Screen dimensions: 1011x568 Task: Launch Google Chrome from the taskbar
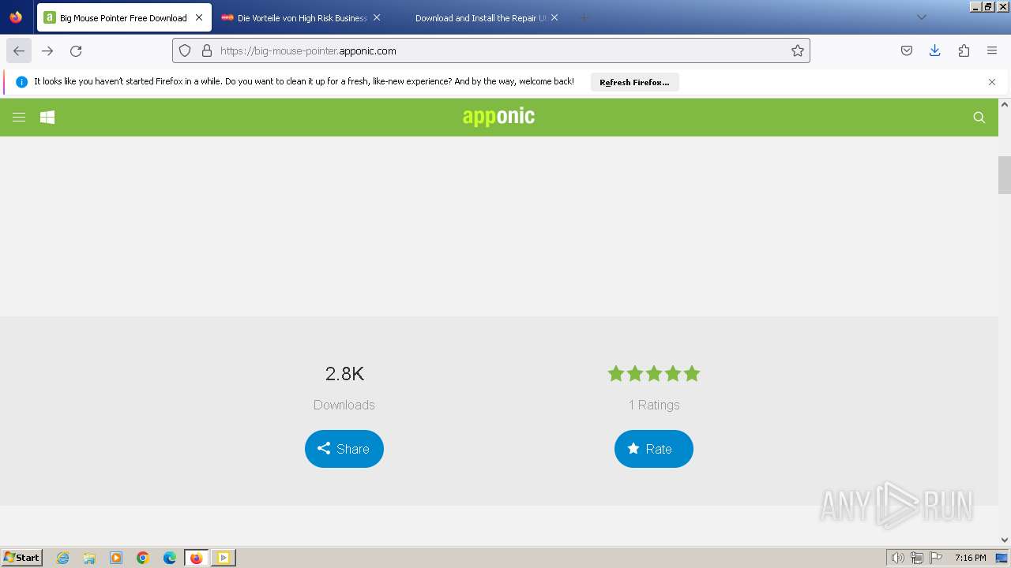point(143,558)
